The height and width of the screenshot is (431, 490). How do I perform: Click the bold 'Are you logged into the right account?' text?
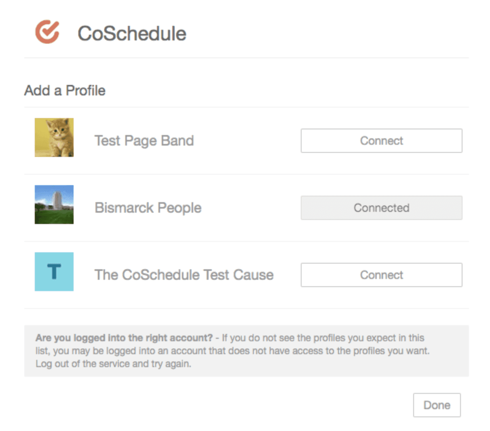(x=124, y=338)
